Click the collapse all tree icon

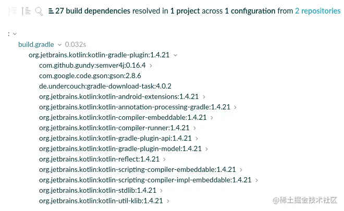(26, 11)
